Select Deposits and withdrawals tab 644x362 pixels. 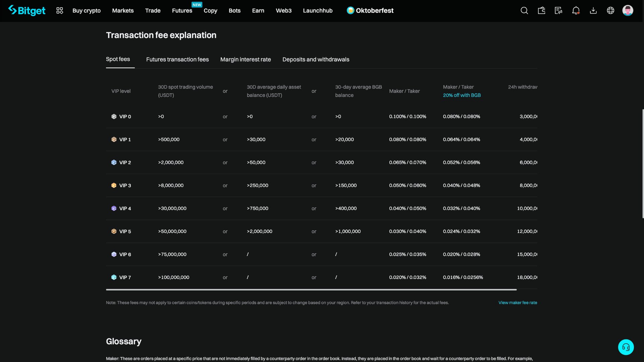(x=316, y=59)
